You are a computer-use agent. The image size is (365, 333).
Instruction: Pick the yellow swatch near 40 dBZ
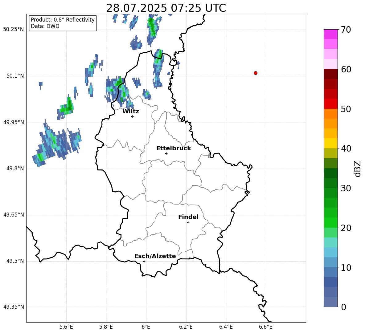331,143
